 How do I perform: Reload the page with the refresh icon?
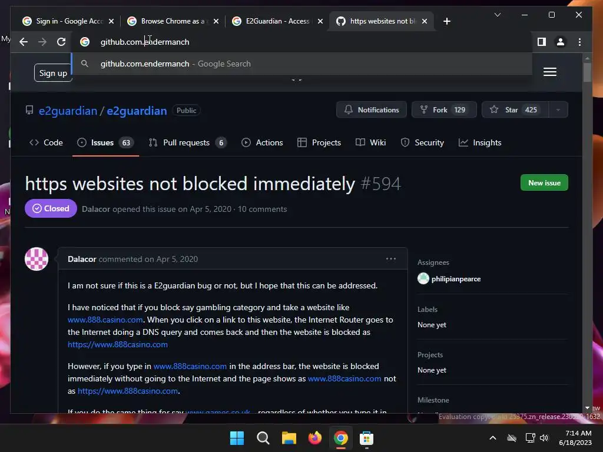(61, 42)
